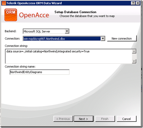Click the title bar wizard icon
This screenshot has width=143, height=128.
[4, 3]
